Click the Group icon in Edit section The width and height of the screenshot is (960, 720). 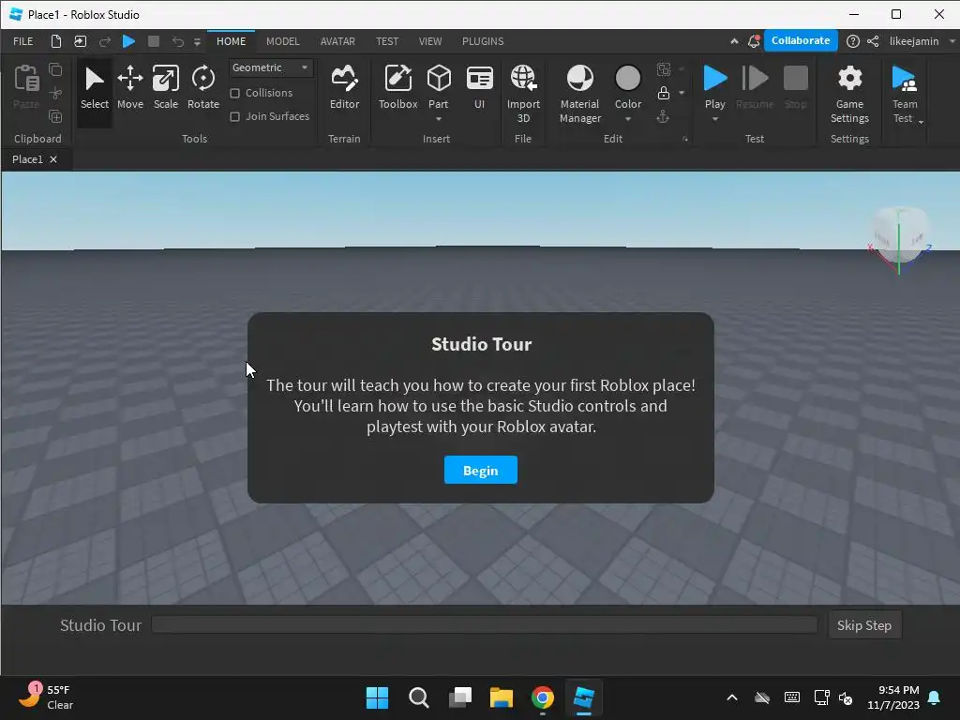(664, 69)
